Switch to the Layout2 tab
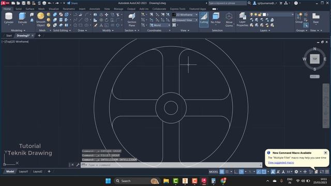This screenshot has height=186, width=331. (x=38, y=172)
